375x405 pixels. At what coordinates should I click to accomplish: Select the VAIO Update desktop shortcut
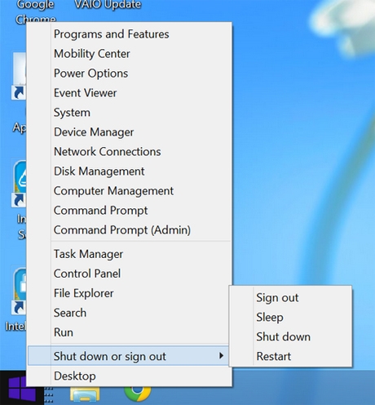[x=108, y=4]
